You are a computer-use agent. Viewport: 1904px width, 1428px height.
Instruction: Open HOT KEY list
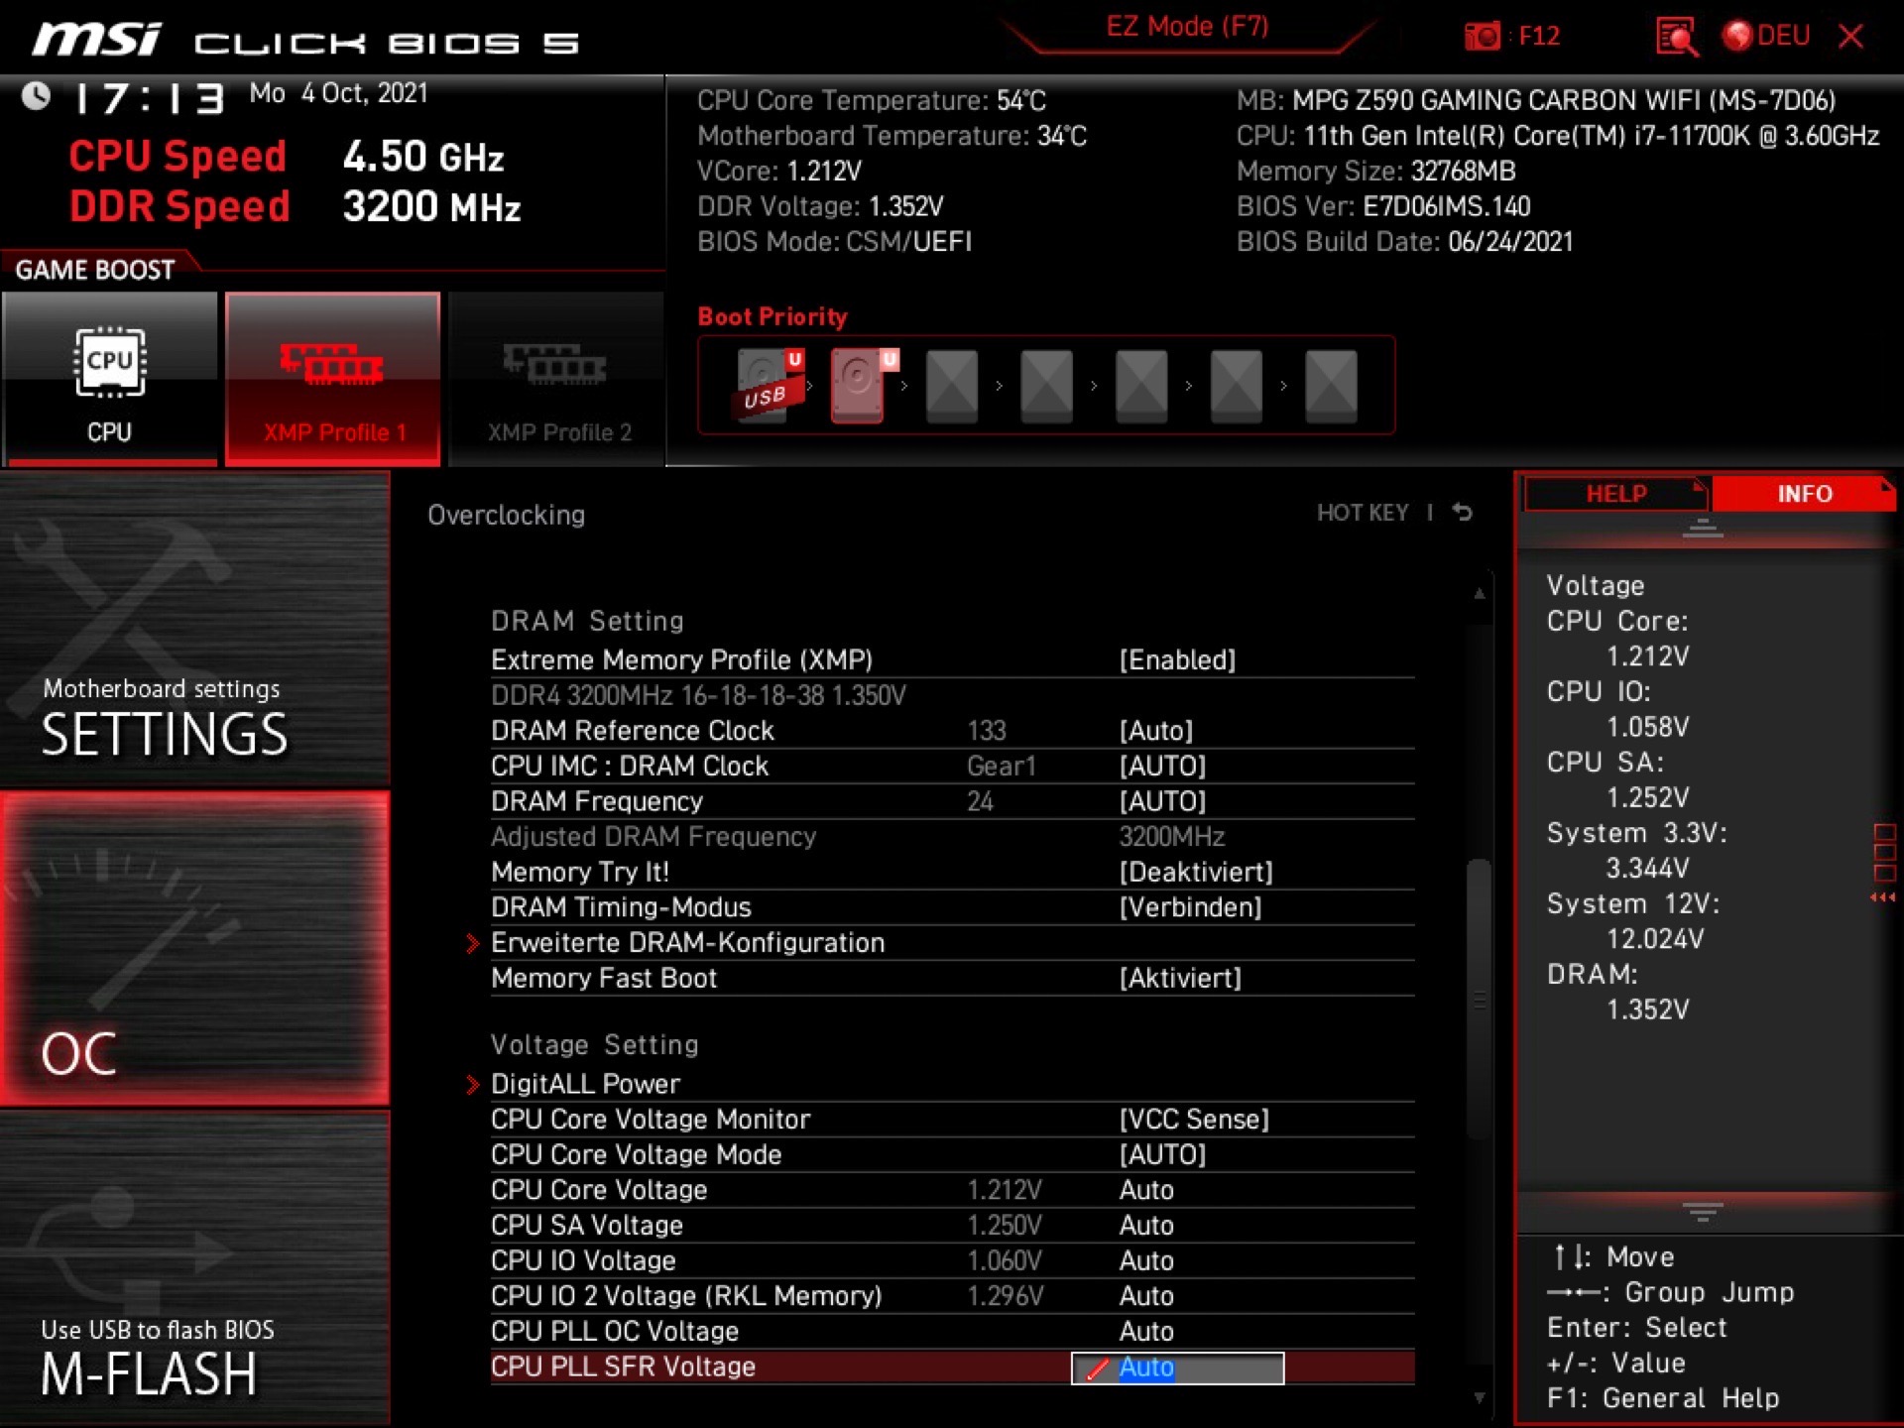point(1362,513)
